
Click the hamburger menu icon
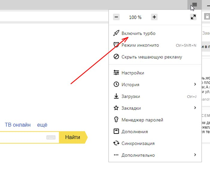194,4
